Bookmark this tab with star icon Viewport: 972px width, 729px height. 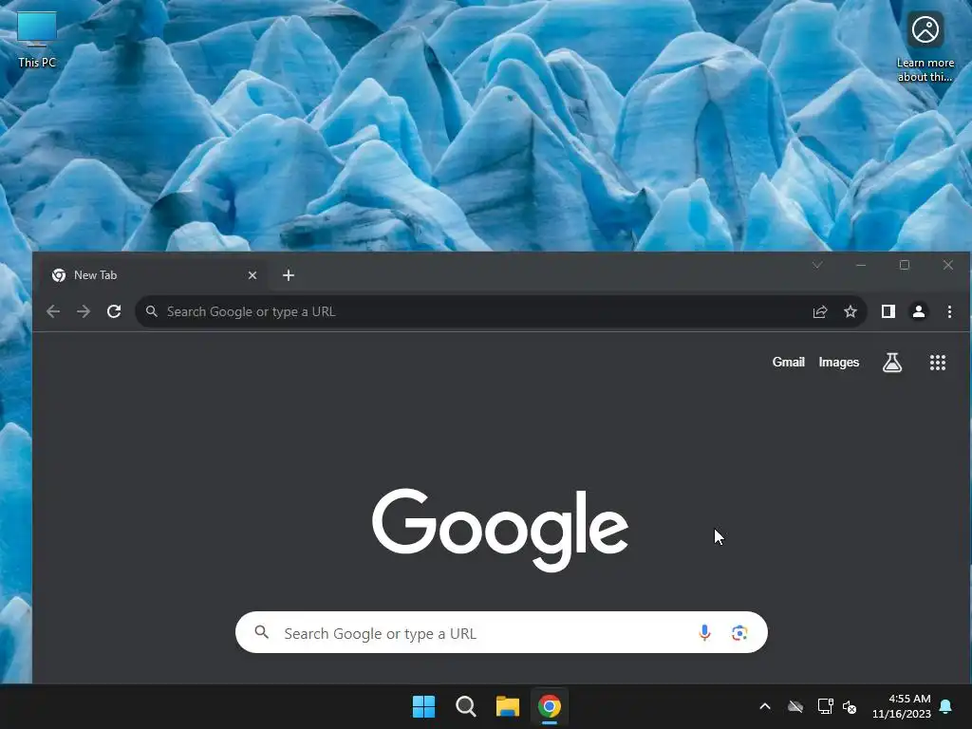tap(850, 311)
